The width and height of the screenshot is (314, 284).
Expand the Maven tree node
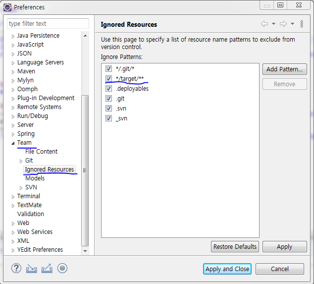[x=13, y=72]
